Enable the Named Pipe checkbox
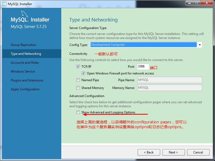Viewport: 215px width, 161px height. (x=78, y=80)
